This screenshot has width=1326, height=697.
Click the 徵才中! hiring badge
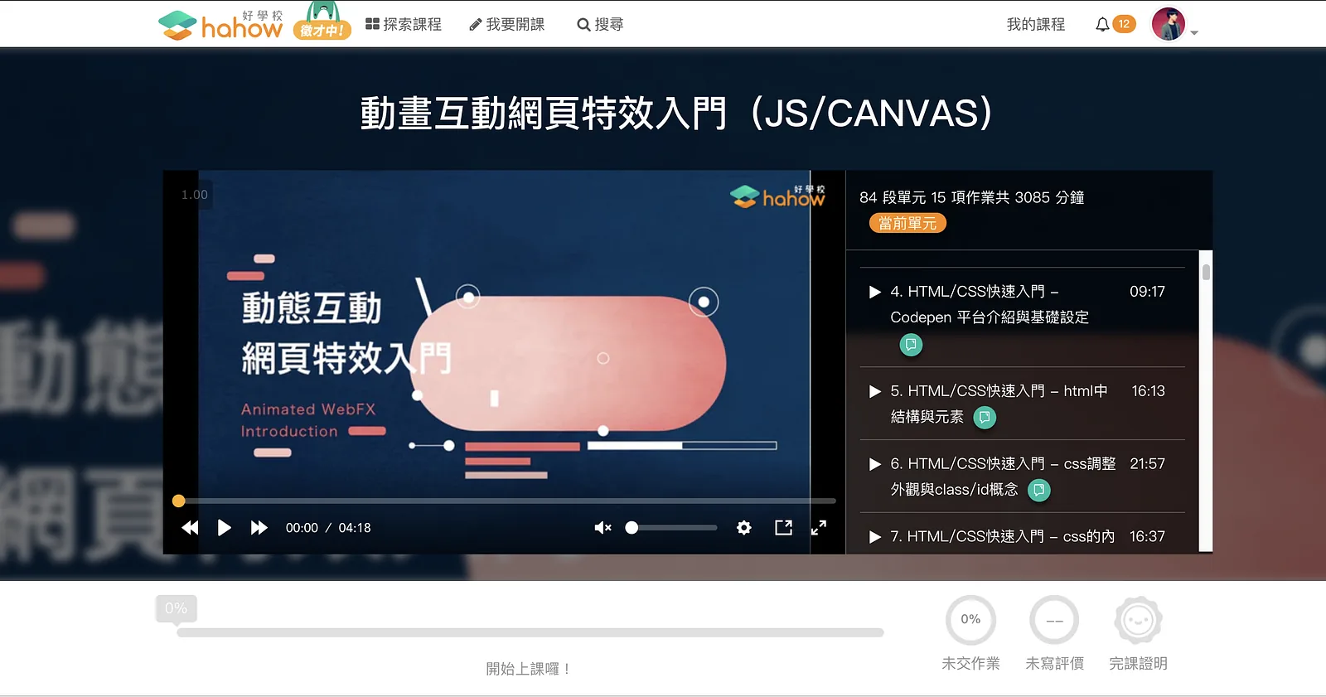[322, 22]
